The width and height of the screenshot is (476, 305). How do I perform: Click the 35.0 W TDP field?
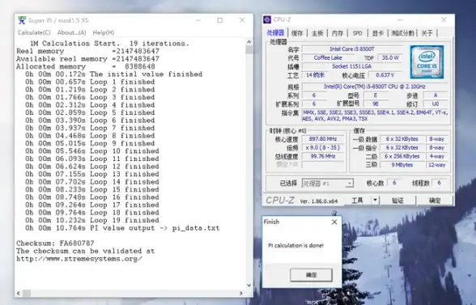[x=390, y=57]
